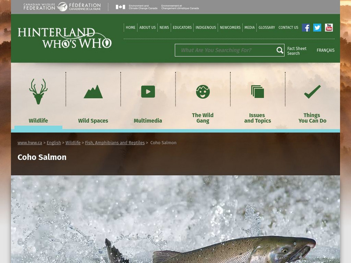This screenshot has width=351, height=263.
Task: Follow the Wildlife breadcrumb link
Action: [x=73, y=143]
